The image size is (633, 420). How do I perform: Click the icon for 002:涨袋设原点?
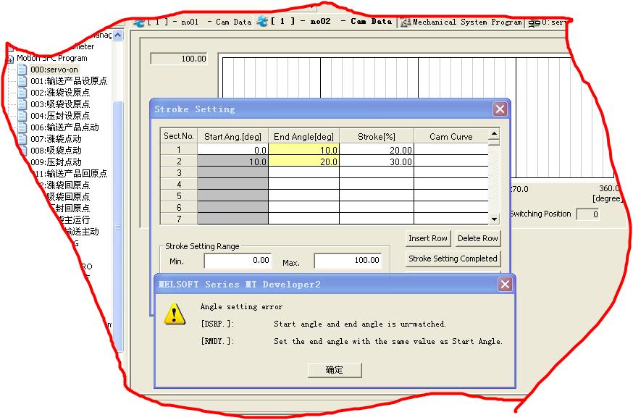(x=22, y=93)
